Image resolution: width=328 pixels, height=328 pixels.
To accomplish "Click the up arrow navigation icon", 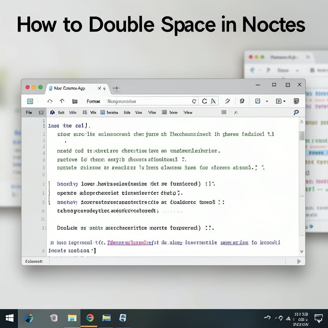I will (62, 101).
